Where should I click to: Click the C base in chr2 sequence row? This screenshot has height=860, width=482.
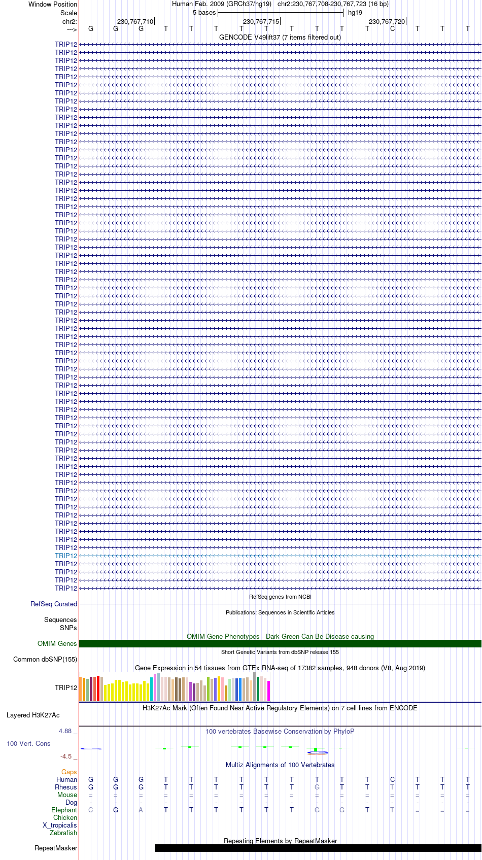click(x=392, y=29)
